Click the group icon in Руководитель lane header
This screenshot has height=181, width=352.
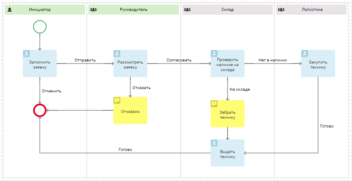[x=93, y=10]
